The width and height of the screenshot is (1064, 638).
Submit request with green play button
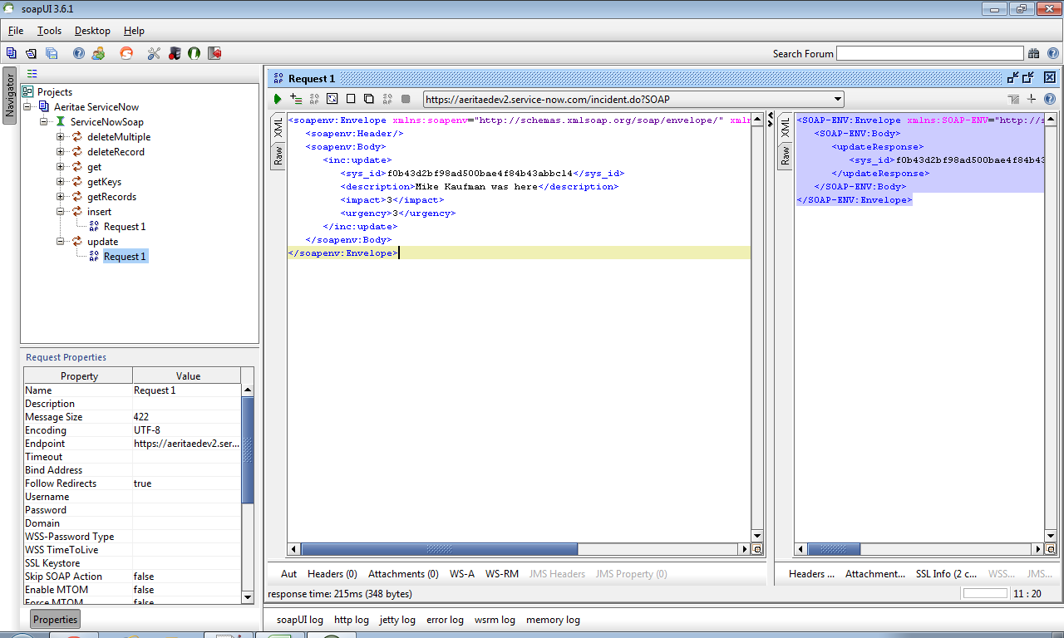(278, 99)
